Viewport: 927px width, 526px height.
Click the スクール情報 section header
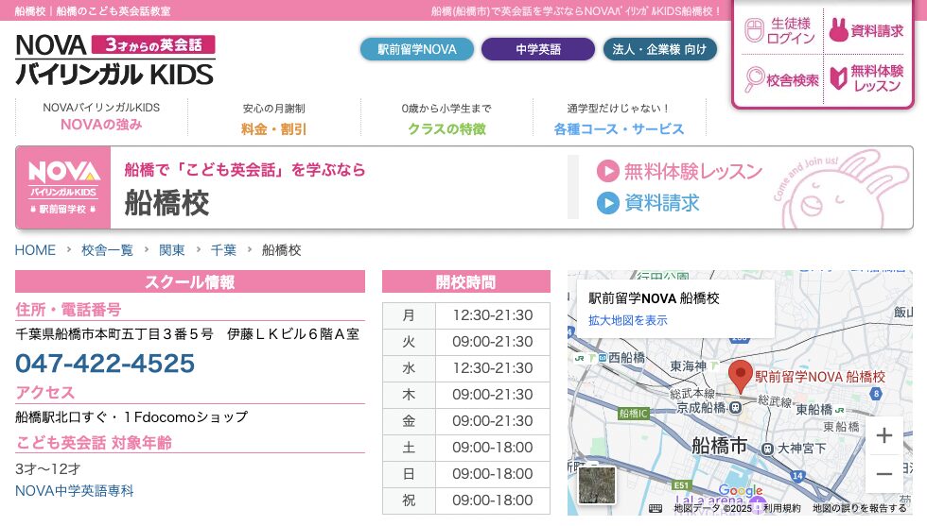[190, 281]
